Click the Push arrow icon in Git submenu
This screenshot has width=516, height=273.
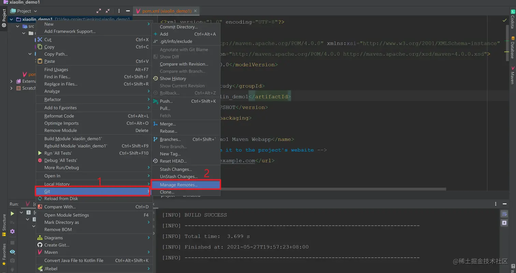[x=156, y=101]
